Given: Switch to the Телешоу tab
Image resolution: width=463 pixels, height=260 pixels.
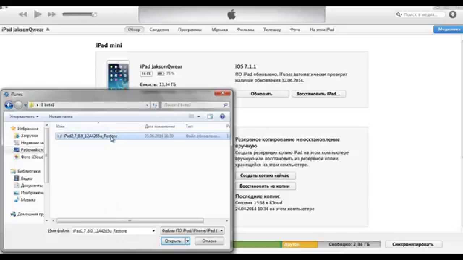Looking at the screenshot, I should click(x=272, y=30).
